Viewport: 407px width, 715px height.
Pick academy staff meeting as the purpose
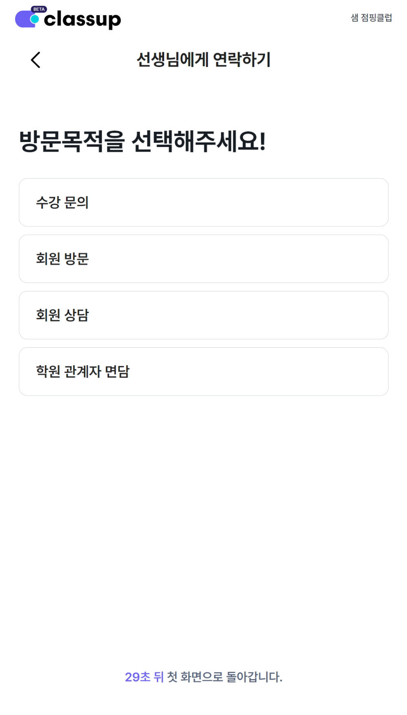203,371
